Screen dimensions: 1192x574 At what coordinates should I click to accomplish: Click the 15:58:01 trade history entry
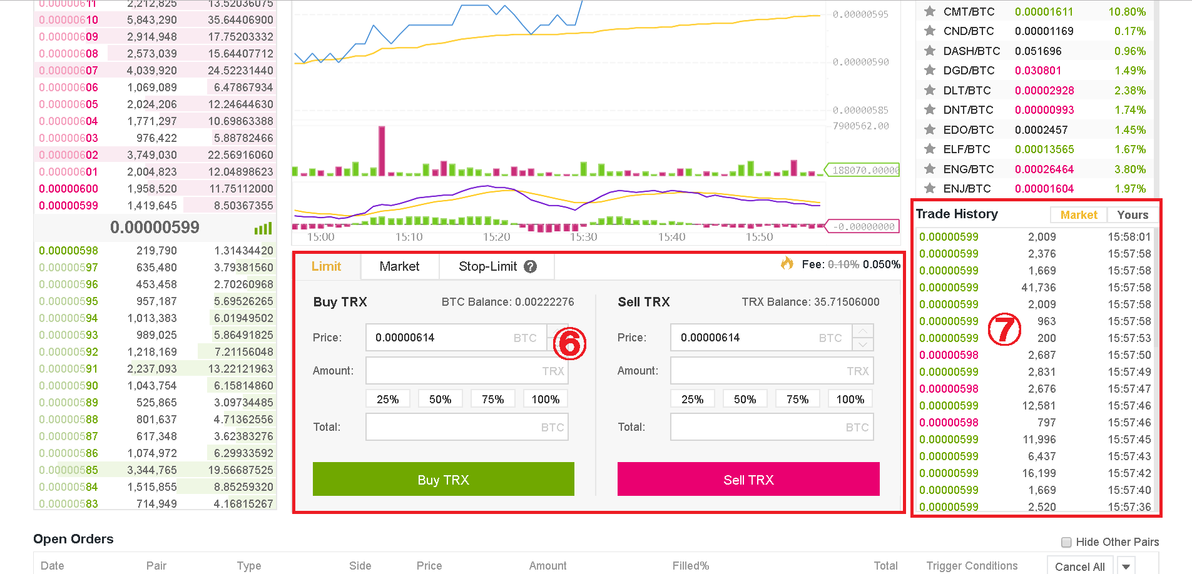(1036, 237)
